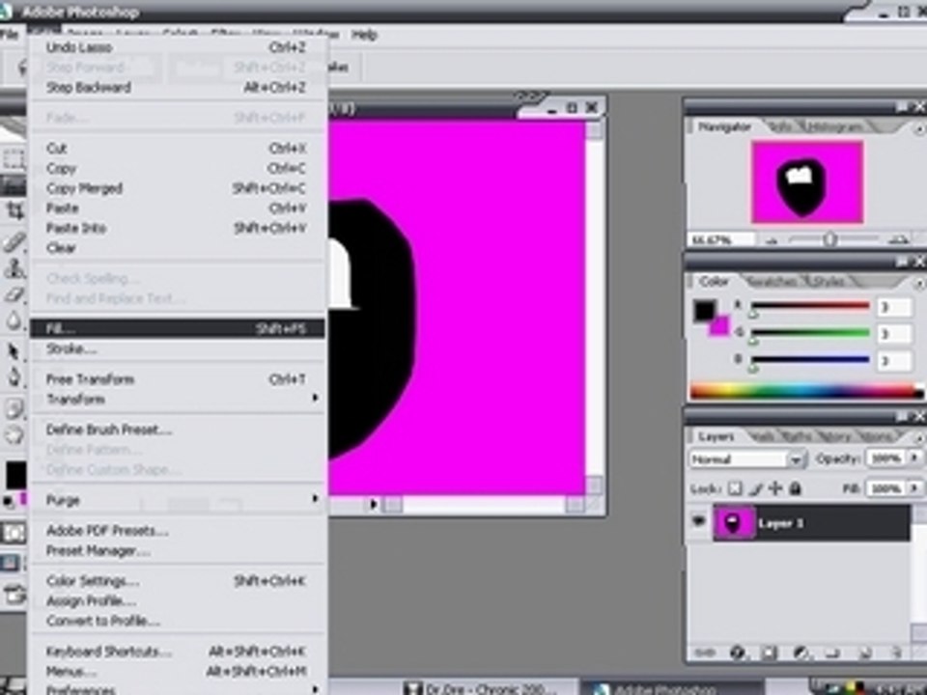Select the Clone Stamp tool
The width and height of the screenshot is (927, 695).
[14, 268]
